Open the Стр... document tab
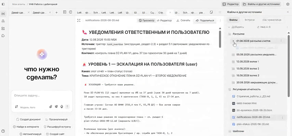The image size is (292, 136). [x=161, y=13]
